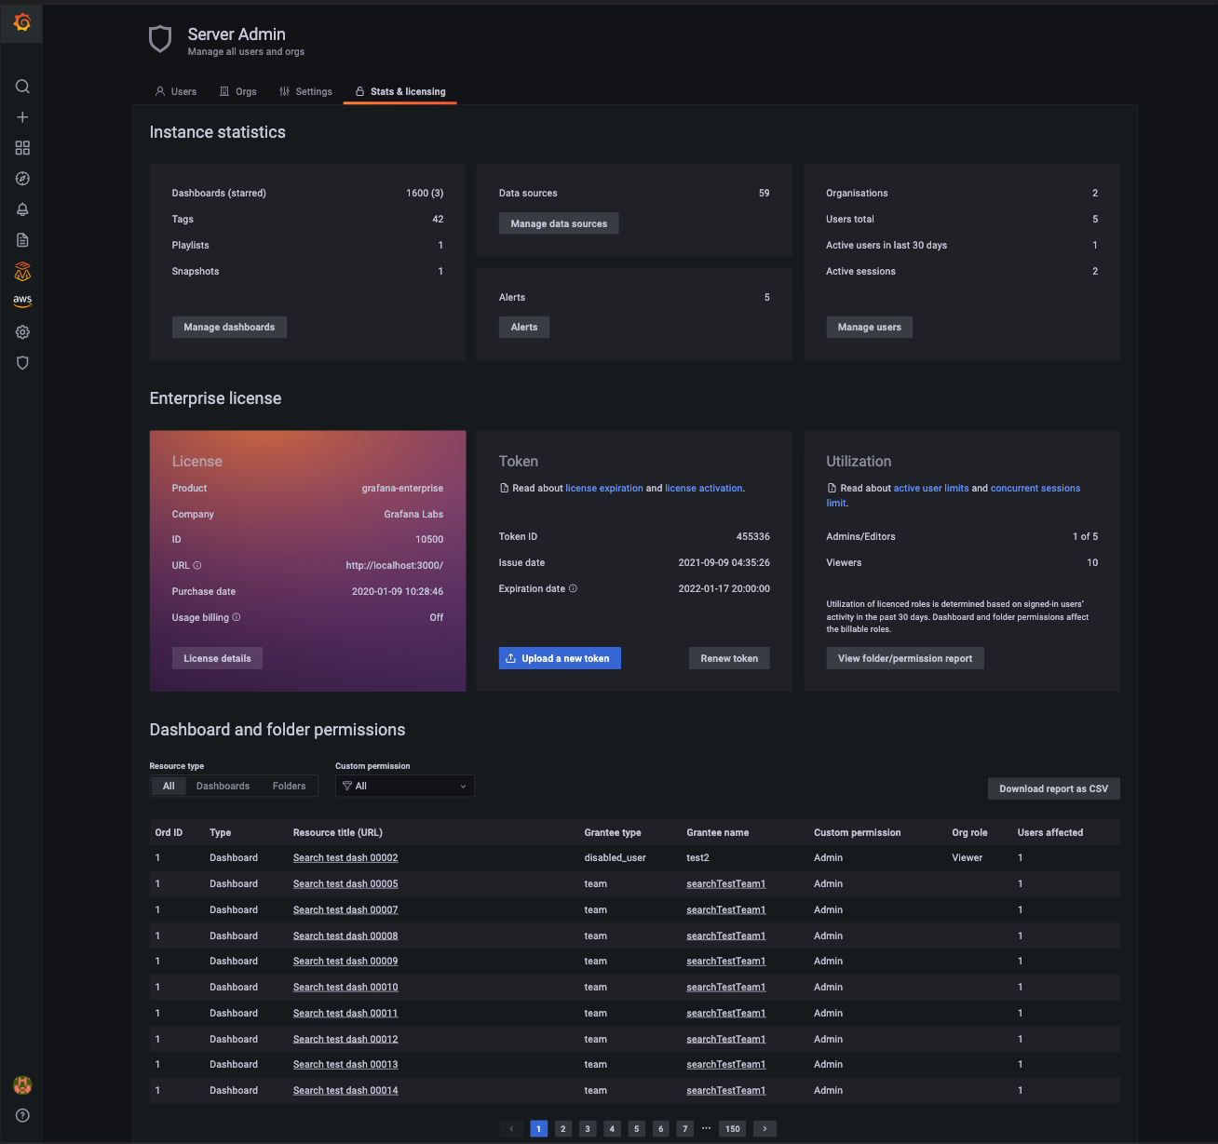The height and width of the screenshot is (1144, 1218).
Task: Open the Orgs tab
Action: click(238, 91)
